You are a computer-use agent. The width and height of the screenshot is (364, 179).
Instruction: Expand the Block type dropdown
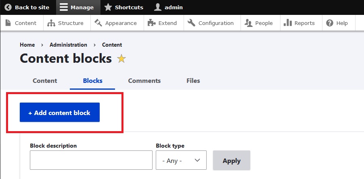181,160
